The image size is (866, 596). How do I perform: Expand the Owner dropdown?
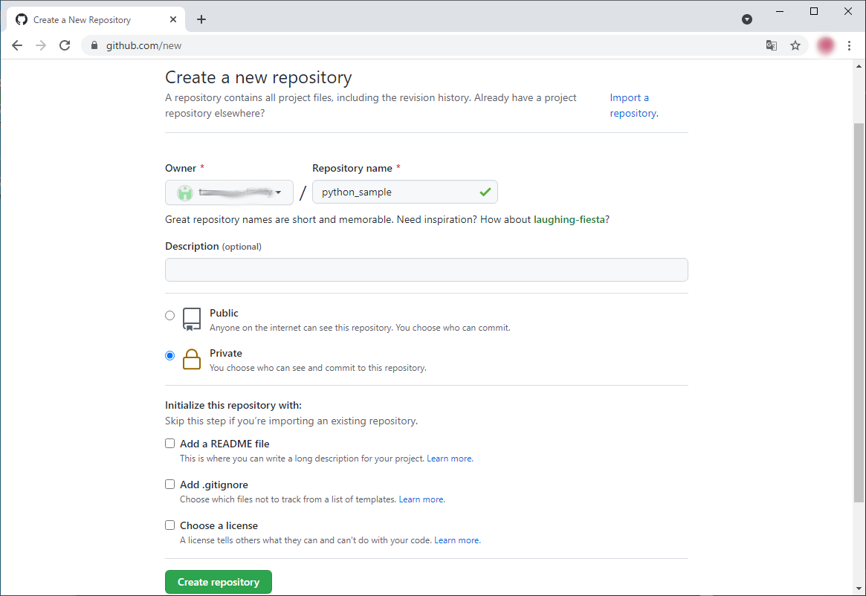(229, 192)
